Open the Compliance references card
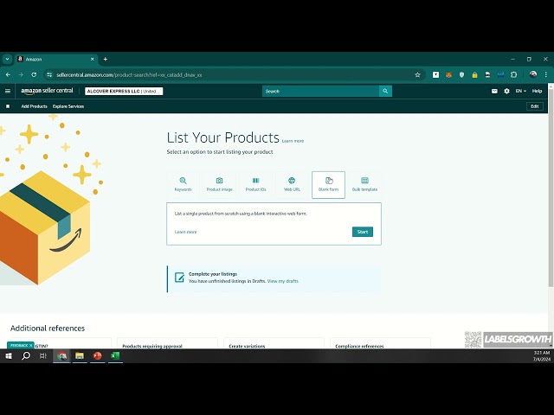This screenshot has height=415, width=554. pos(380,343)
